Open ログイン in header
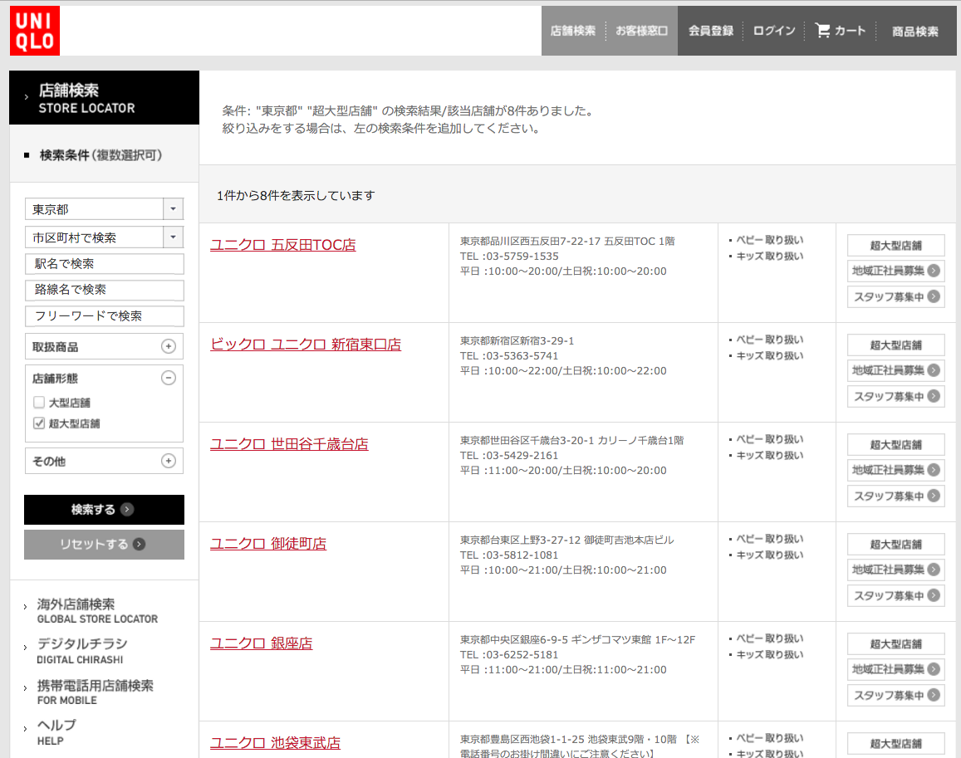The width and height of the screenshot is (961, 758). tap(774, 31)
